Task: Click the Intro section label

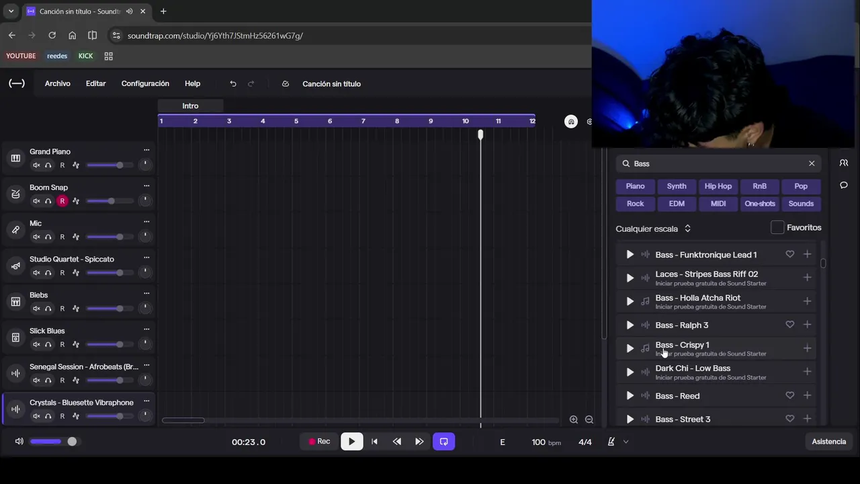Action: tap(190, 106)
